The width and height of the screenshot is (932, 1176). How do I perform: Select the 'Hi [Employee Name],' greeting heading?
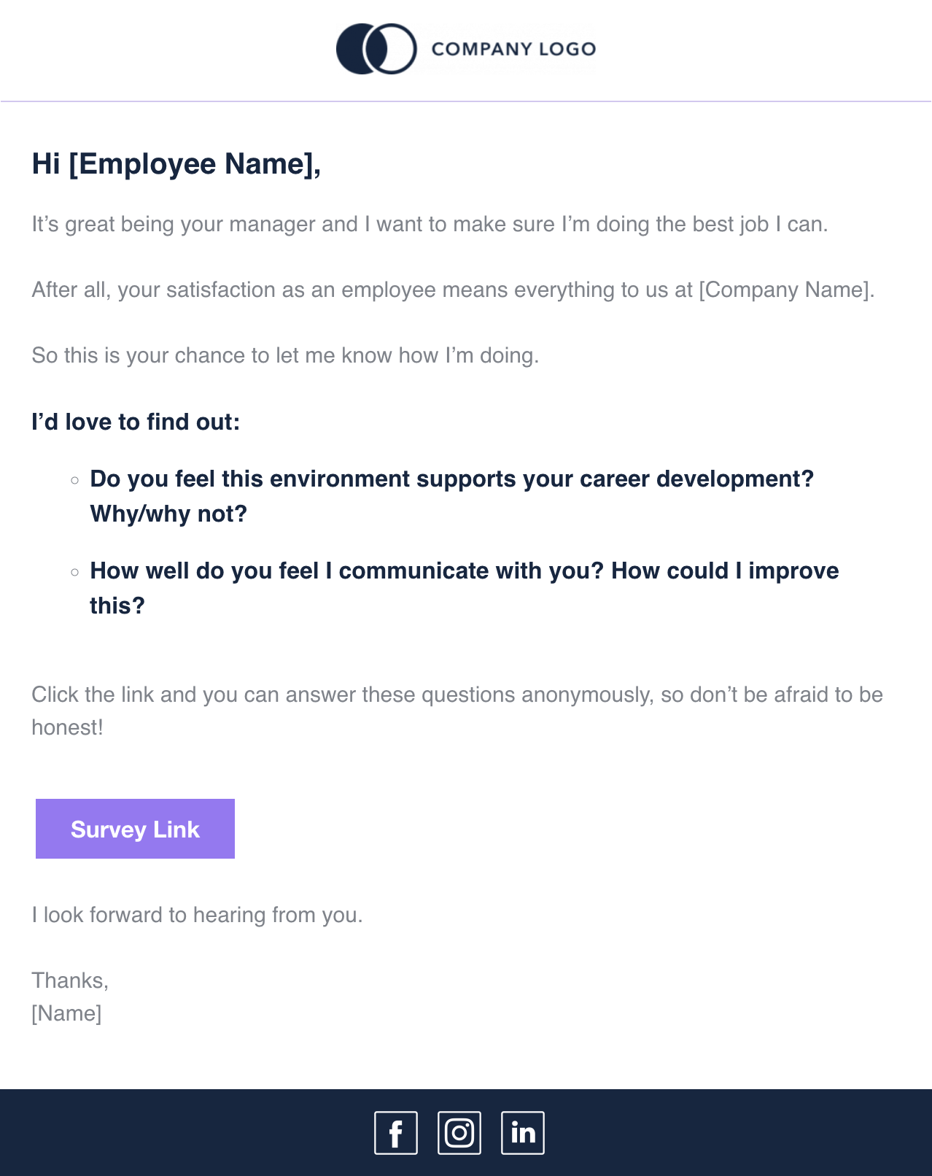176,164
